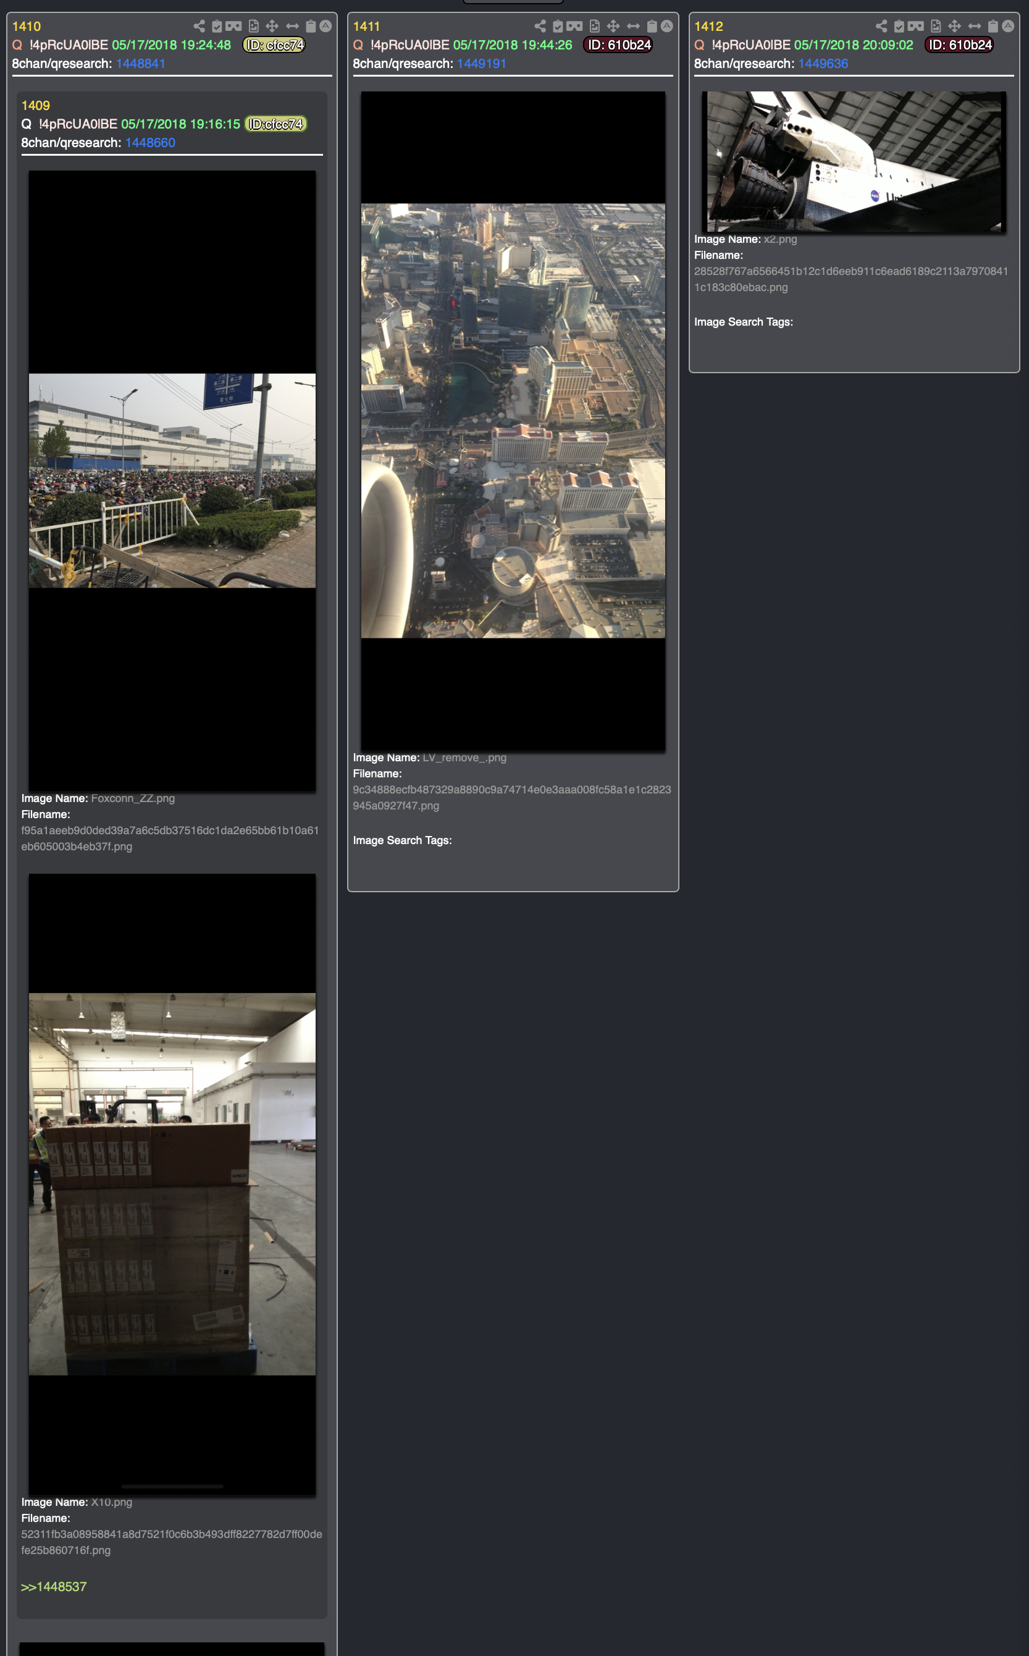Click VR goggles icon on post 1411
1029x1656 pixels.
coord(574,27)
